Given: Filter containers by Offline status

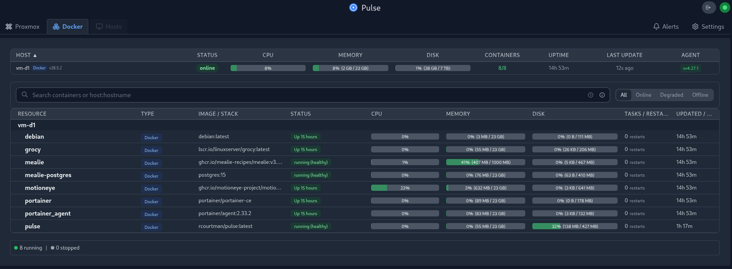Looking at the screenshot, I should click(700, 95).
